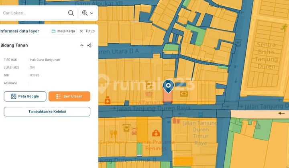Click the pharmacy icon left of Alfamart
This screenshot has width=289, height=168.
(108, 100)
